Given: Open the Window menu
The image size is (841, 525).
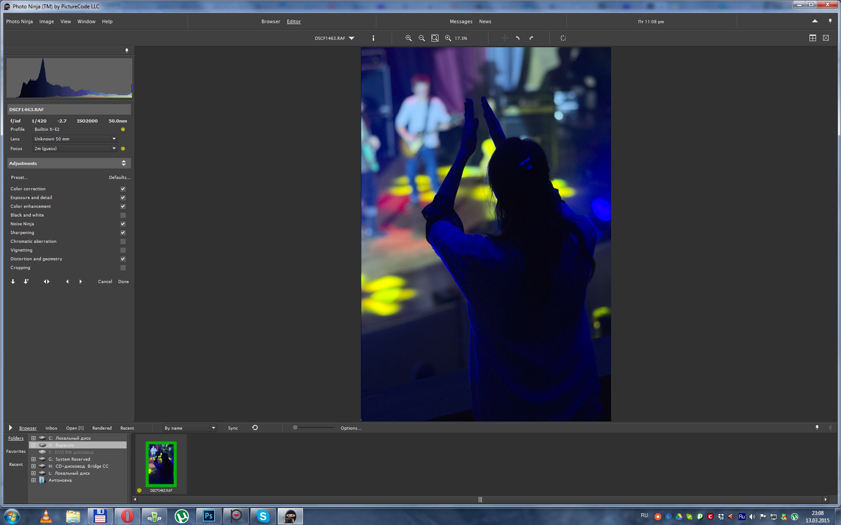Looking at the screenshot, I should [86, 21].
